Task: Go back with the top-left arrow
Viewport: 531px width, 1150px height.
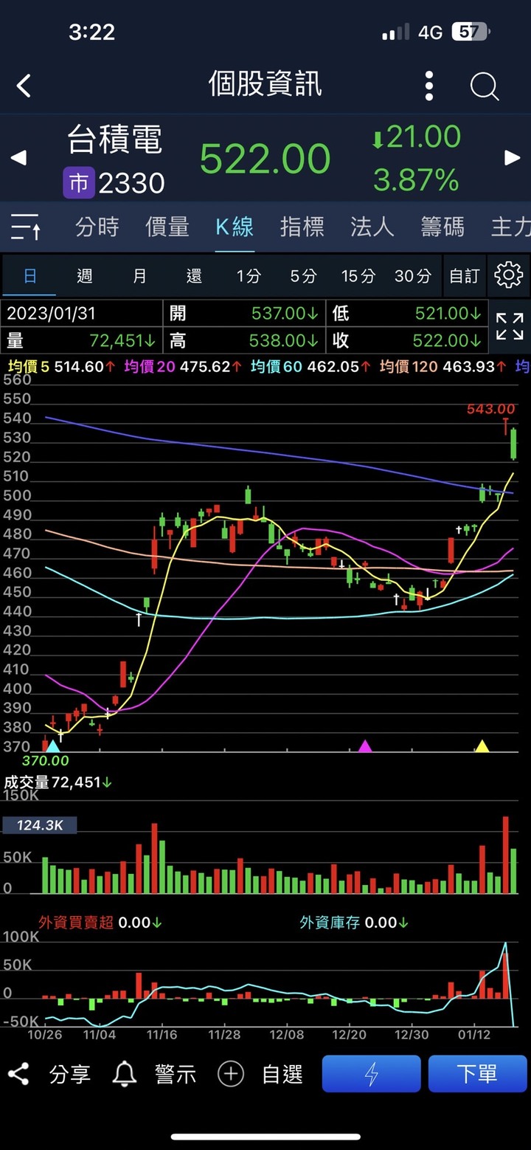Action: 24,86
